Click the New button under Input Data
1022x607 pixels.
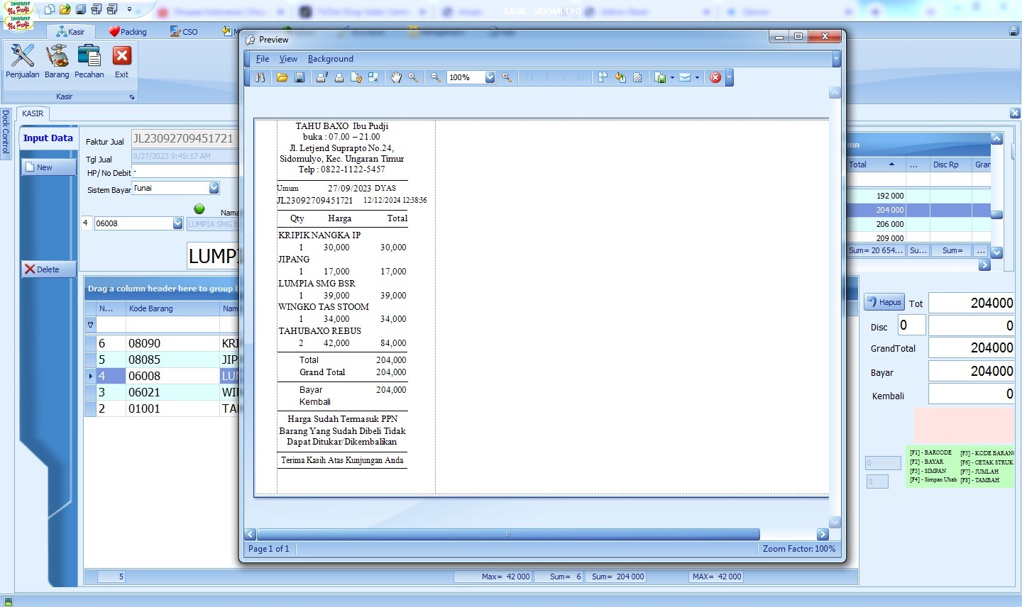pos(48,167)
